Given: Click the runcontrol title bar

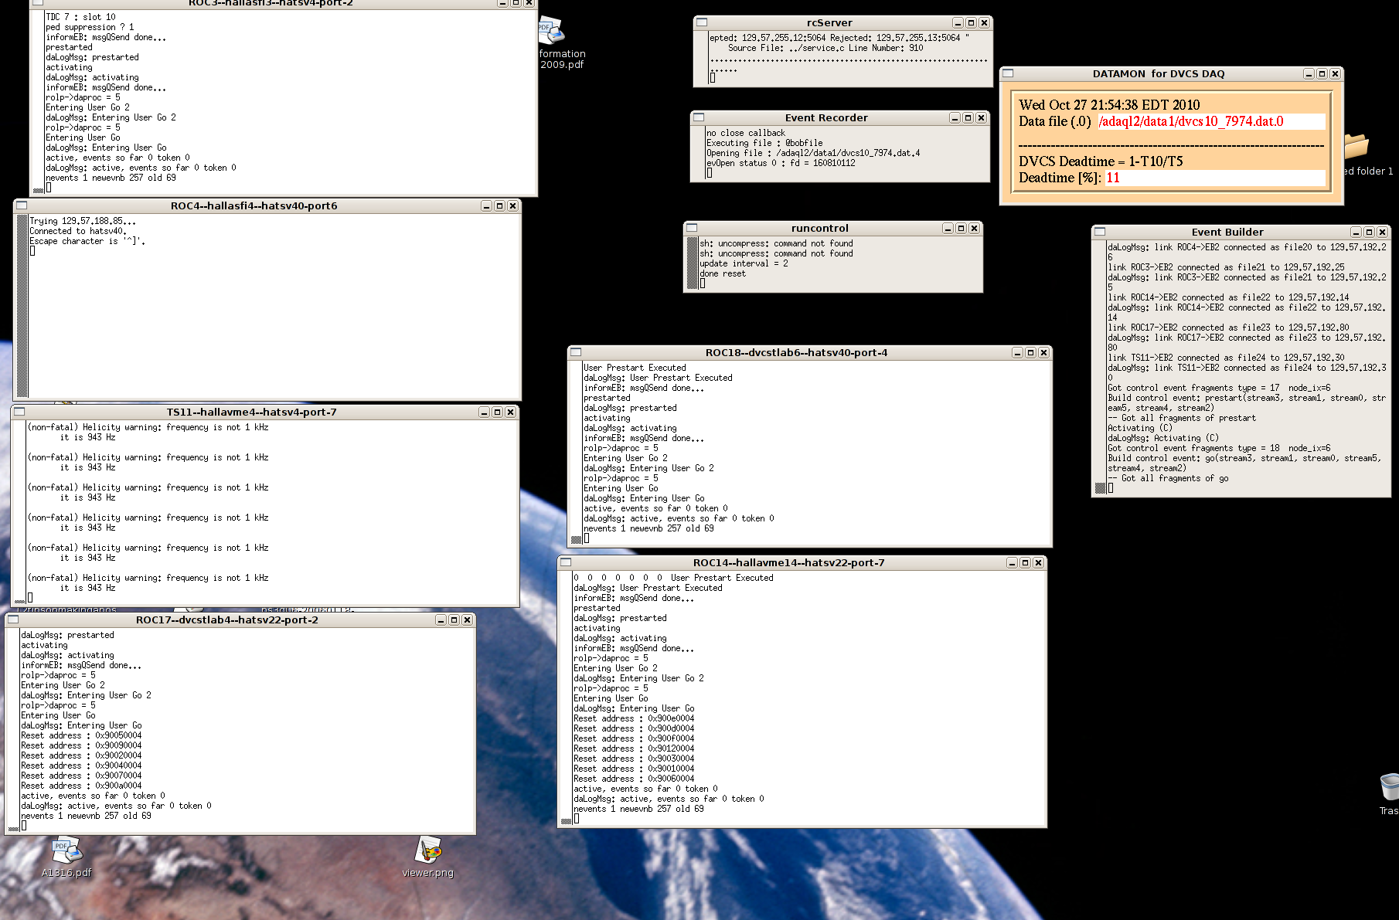Looking at the screenshot, I should [x=819, y=228].
